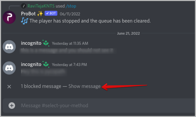This screenshot has width=196, height=117.
Task: Click incognito username at 7:43 PM
Action: (31, 65)
